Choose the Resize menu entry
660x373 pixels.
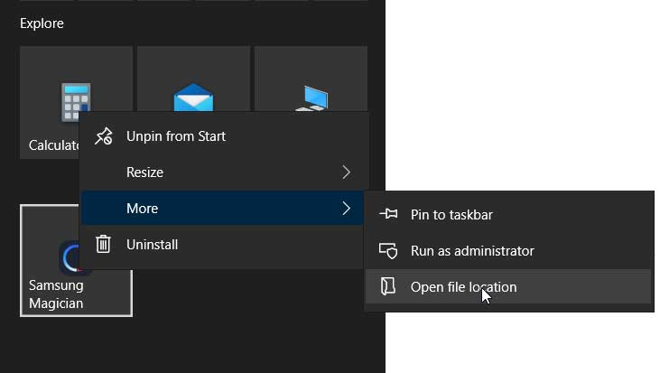pyautogui.click(x=224, y=173)
